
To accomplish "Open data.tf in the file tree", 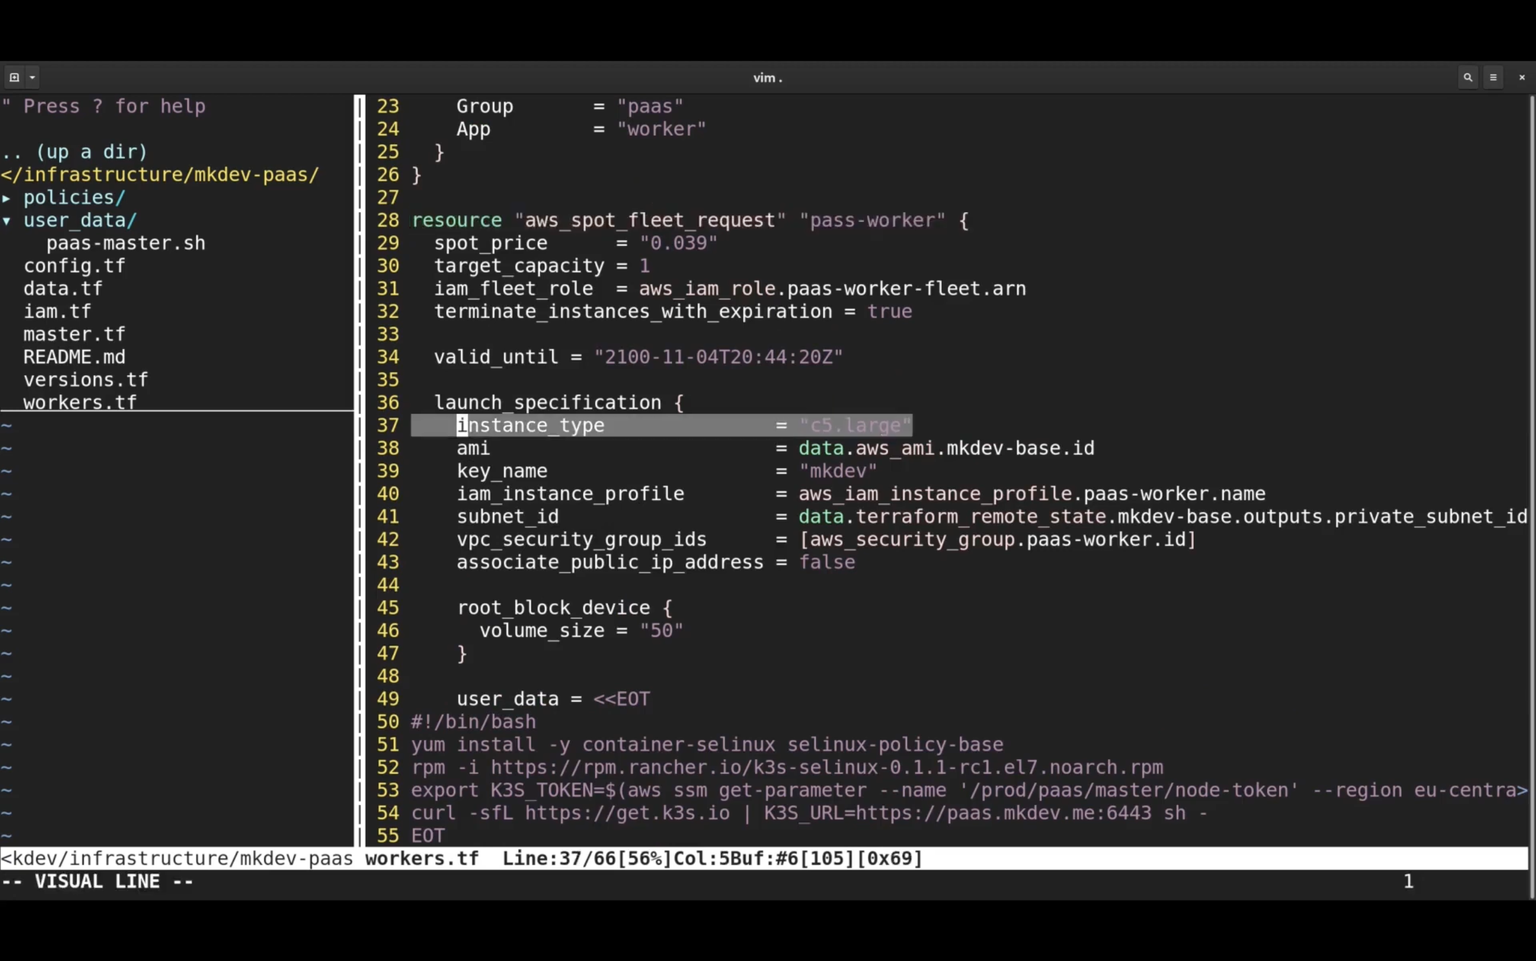I will 63,288.
